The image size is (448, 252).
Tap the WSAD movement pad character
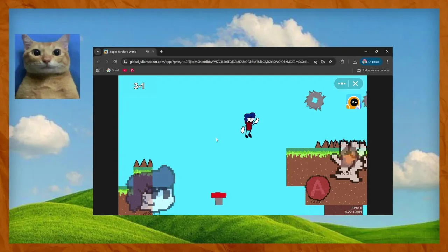coord(151,189)
